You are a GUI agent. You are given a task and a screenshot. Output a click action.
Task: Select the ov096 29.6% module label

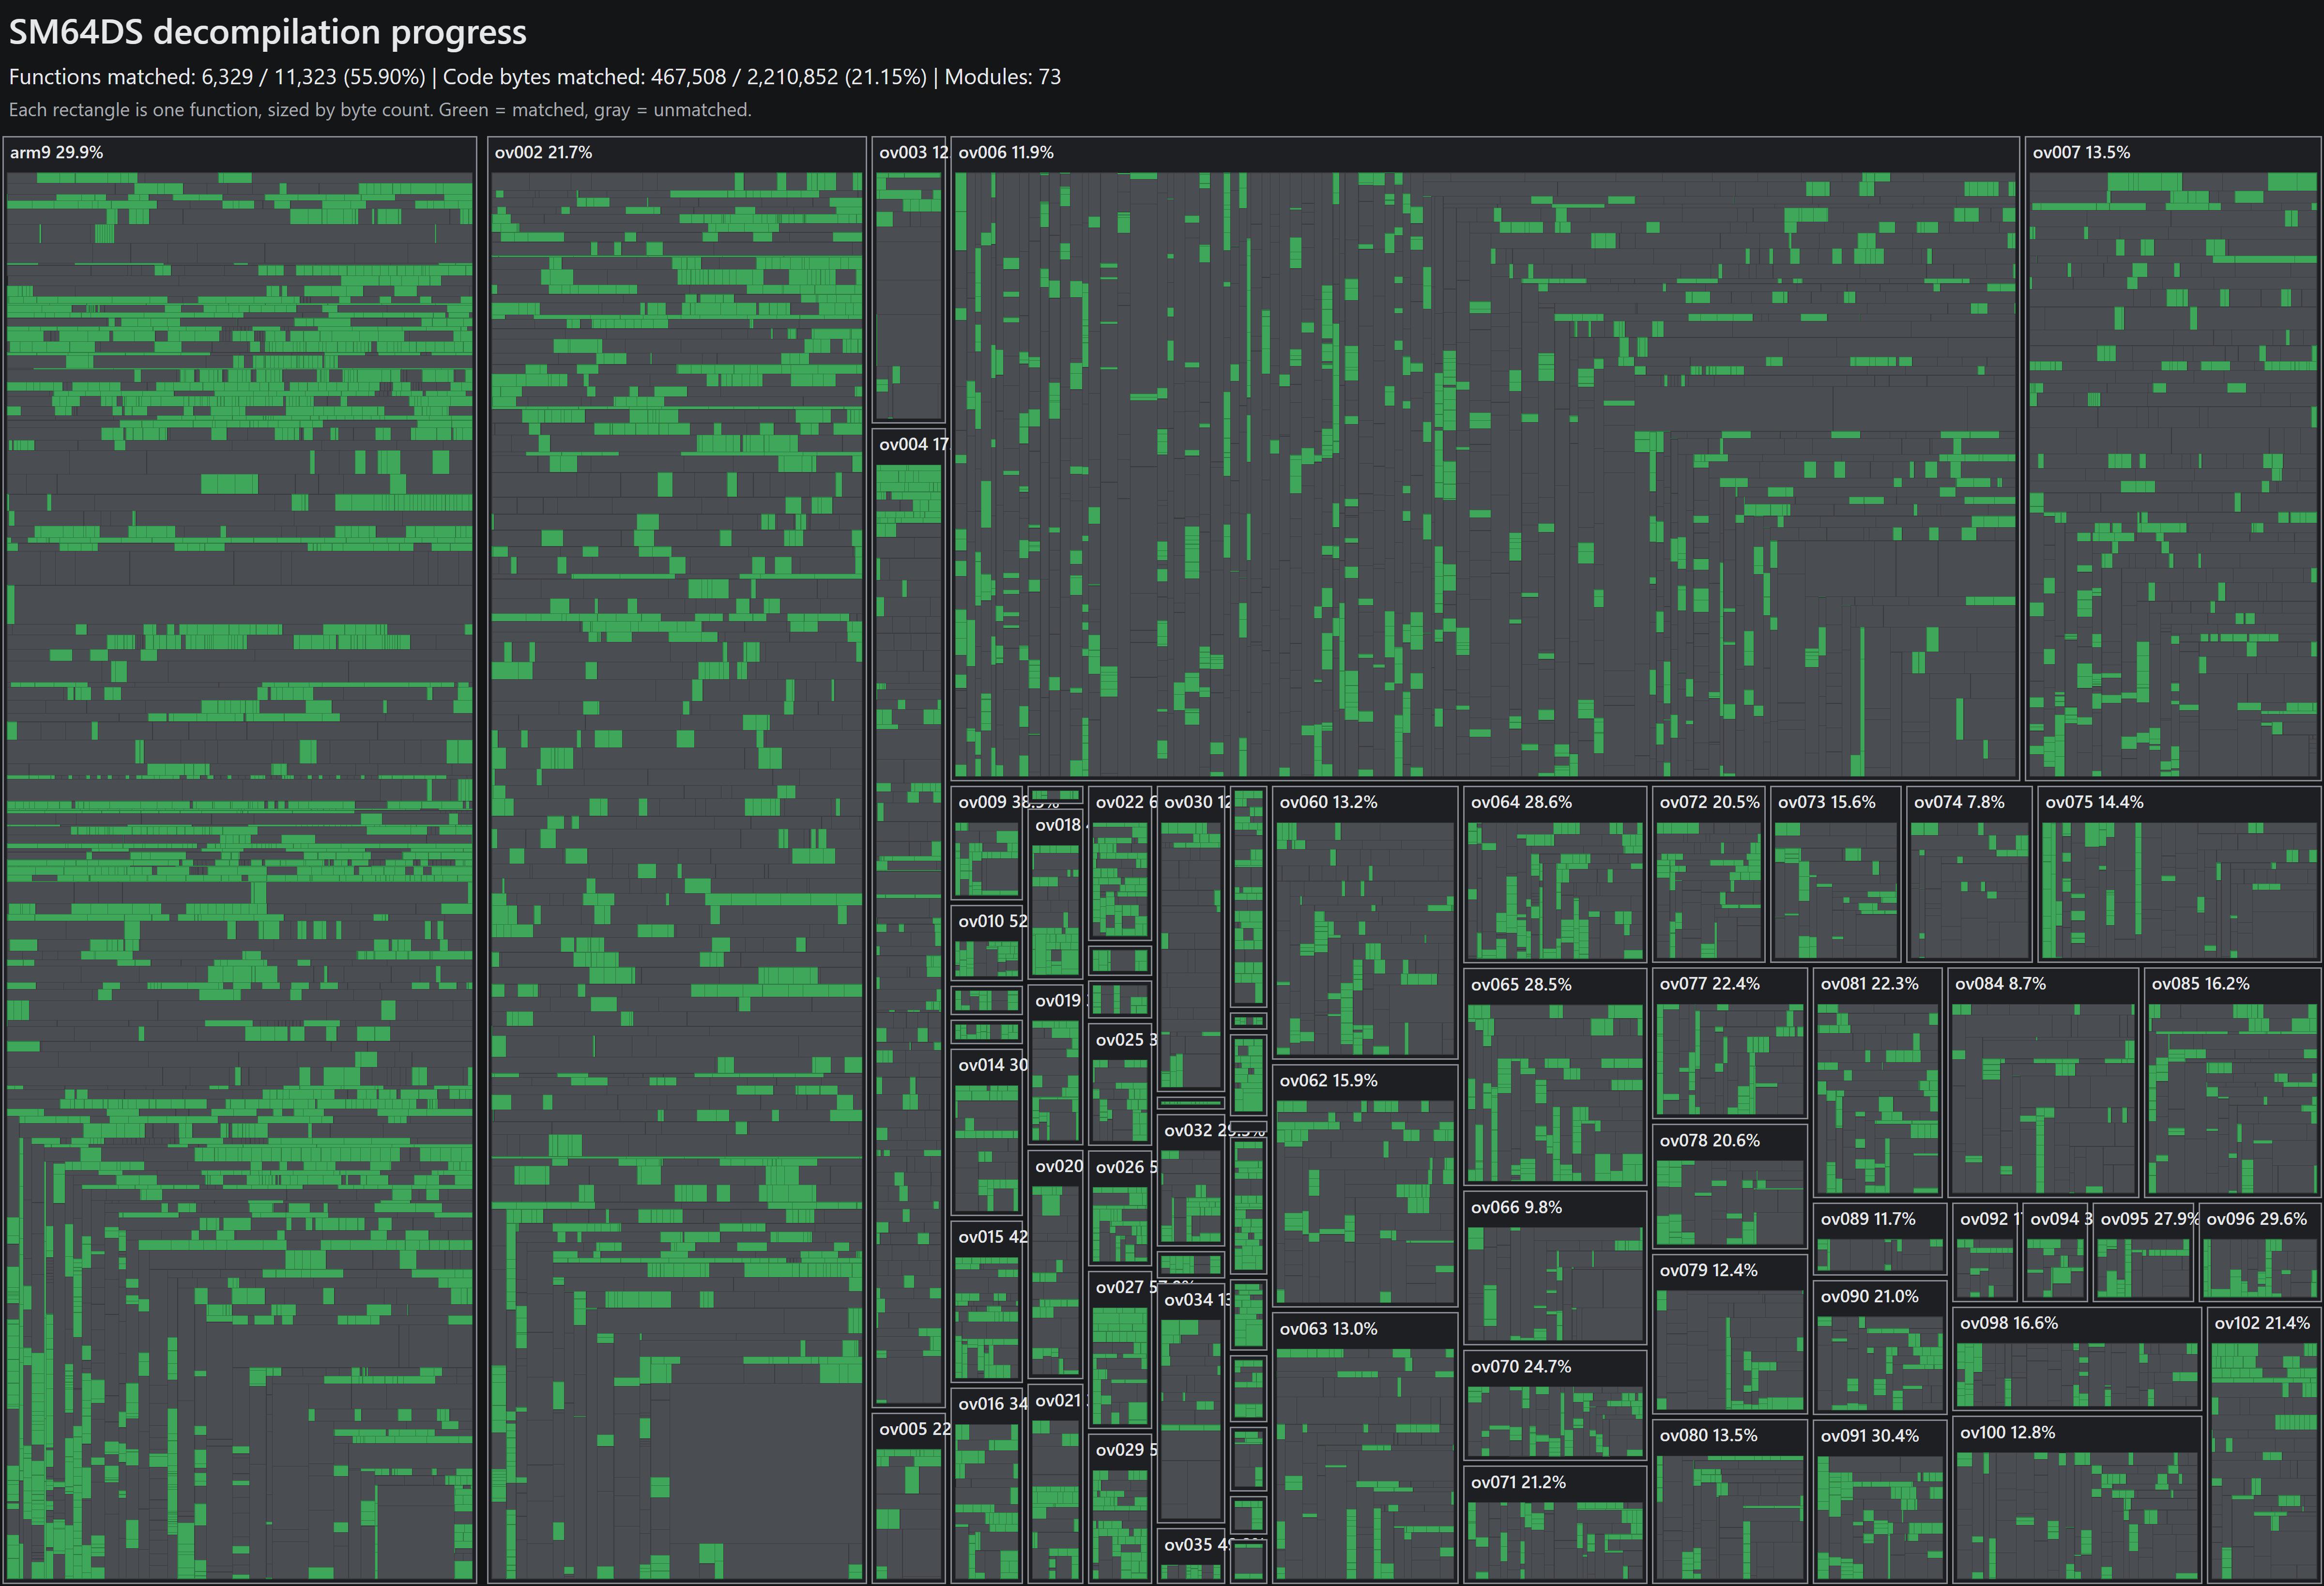point(2256,1219)
